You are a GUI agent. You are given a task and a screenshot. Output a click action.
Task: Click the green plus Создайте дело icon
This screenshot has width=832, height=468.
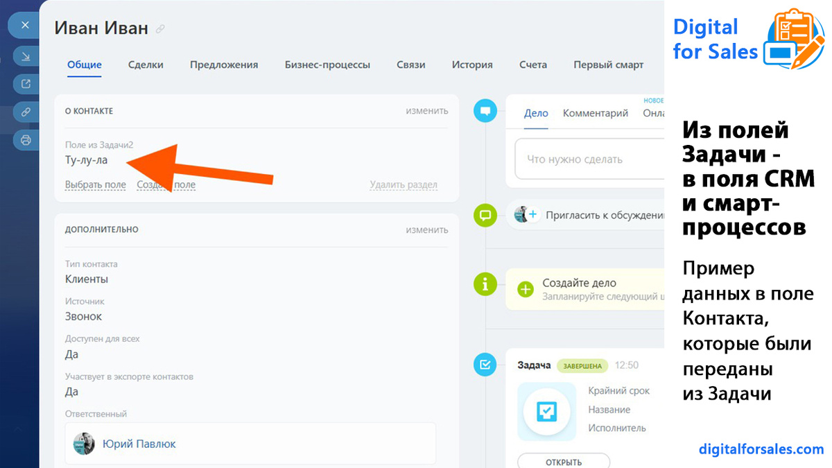click(x=526, y=290)
